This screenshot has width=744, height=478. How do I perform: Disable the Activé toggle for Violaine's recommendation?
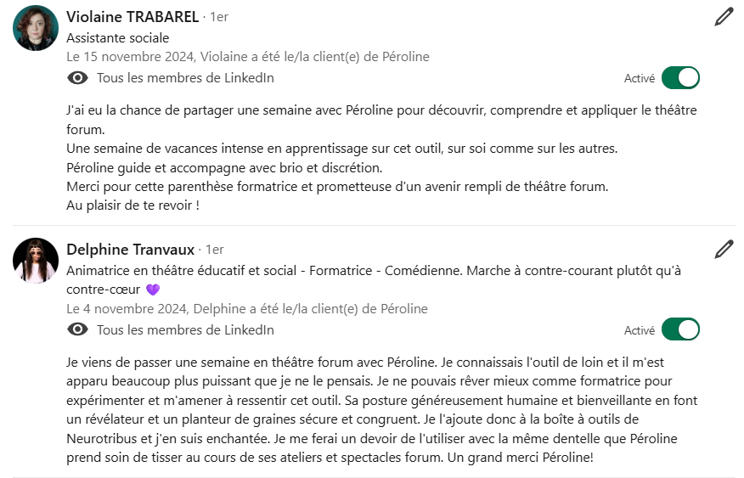coord(680,78)
